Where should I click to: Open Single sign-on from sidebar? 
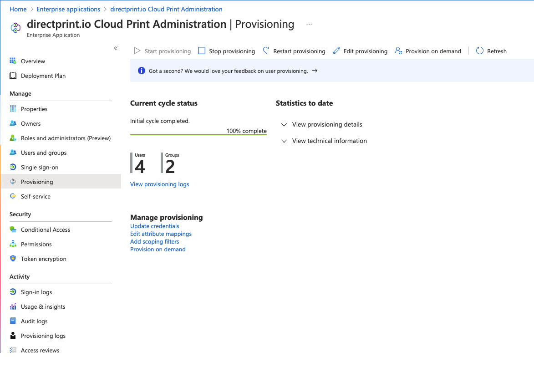pyautogui.click(x=39, y=167)
